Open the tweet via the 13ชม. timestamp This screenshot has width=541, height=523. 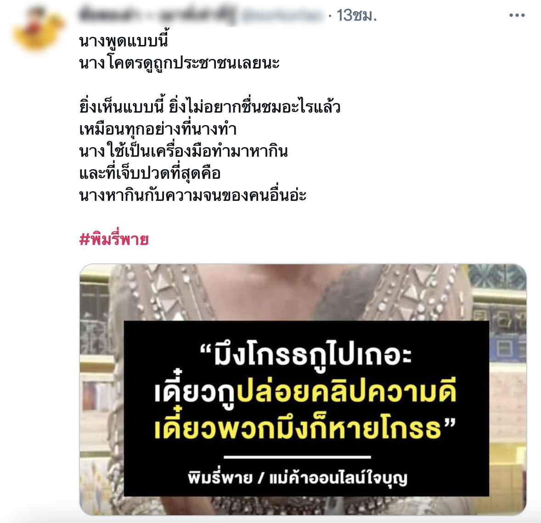pyautogui.click(x=357, y=16)
